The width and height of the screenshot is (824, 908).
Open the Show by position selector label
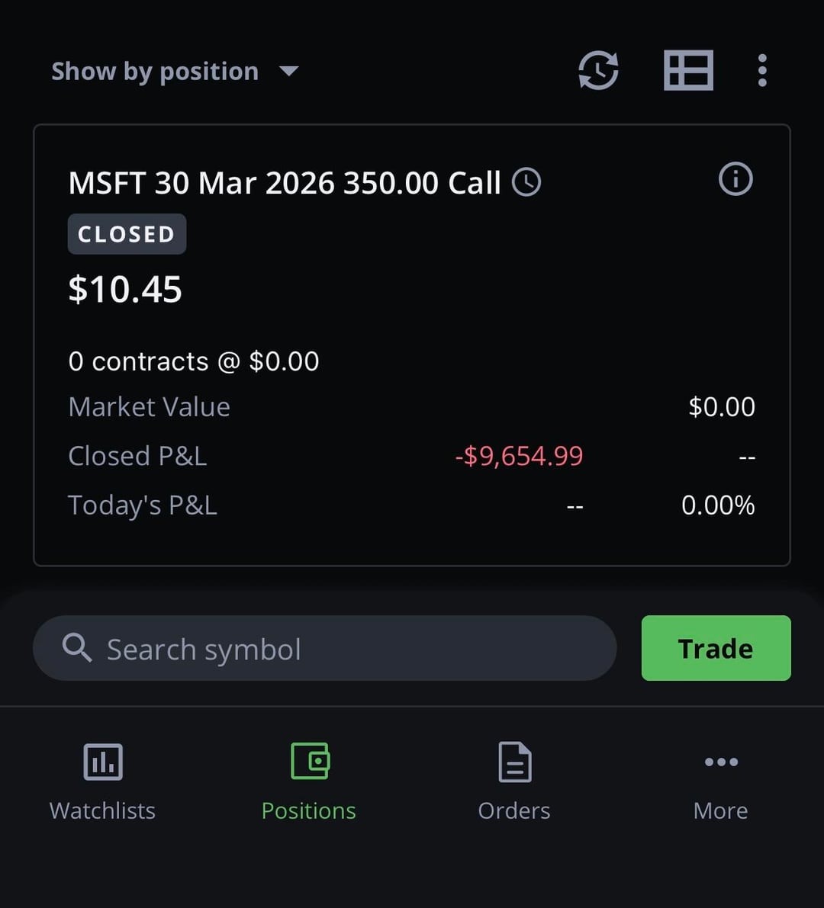155,72
